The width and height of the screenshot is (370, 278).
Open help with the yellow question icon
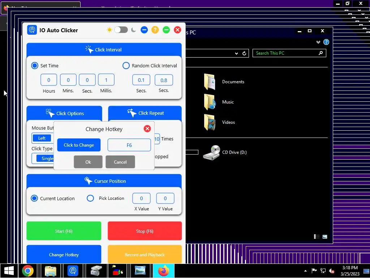(x=155, y=30)
